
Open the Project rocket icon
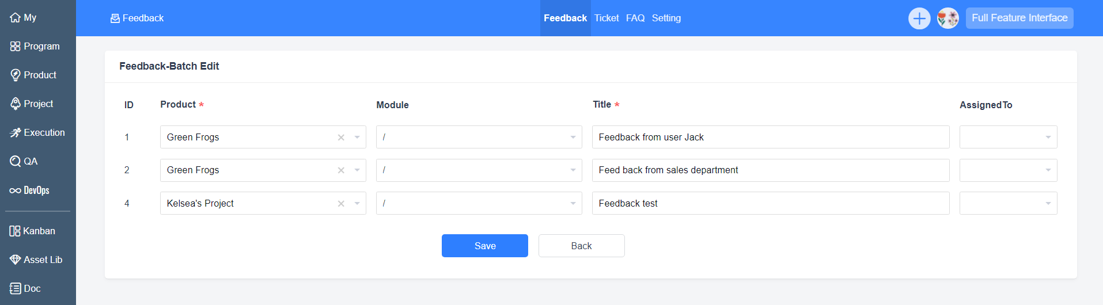(15, 104)
